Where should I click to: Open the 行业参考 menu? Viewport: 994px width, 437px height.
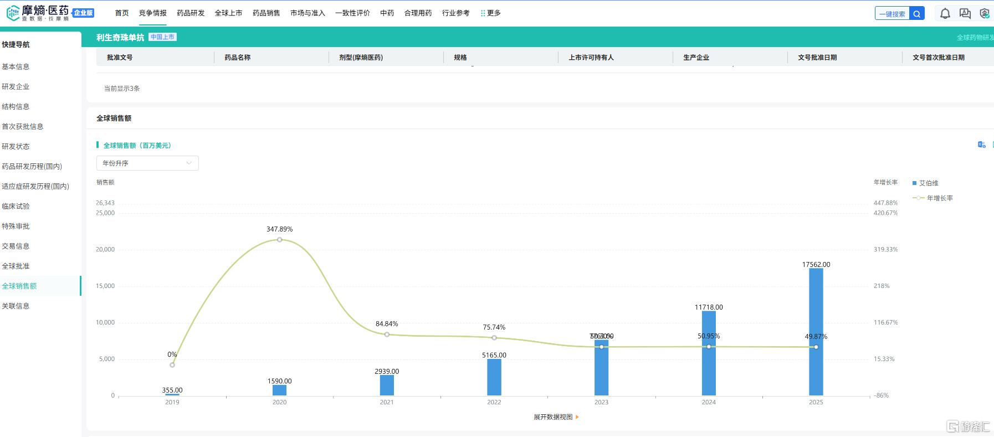[455, 13]
